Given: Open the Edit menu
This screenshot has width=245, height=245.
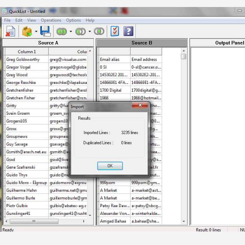Looking at the screenshot, I should 19,20.
